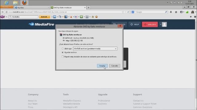The height and width of the screenshot is (110, 197).
Task: Open the Our Team footer link
Action: [x=33, y=104]
